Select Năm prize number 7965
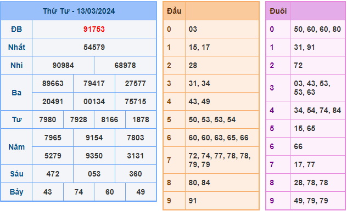 (53, 138)
